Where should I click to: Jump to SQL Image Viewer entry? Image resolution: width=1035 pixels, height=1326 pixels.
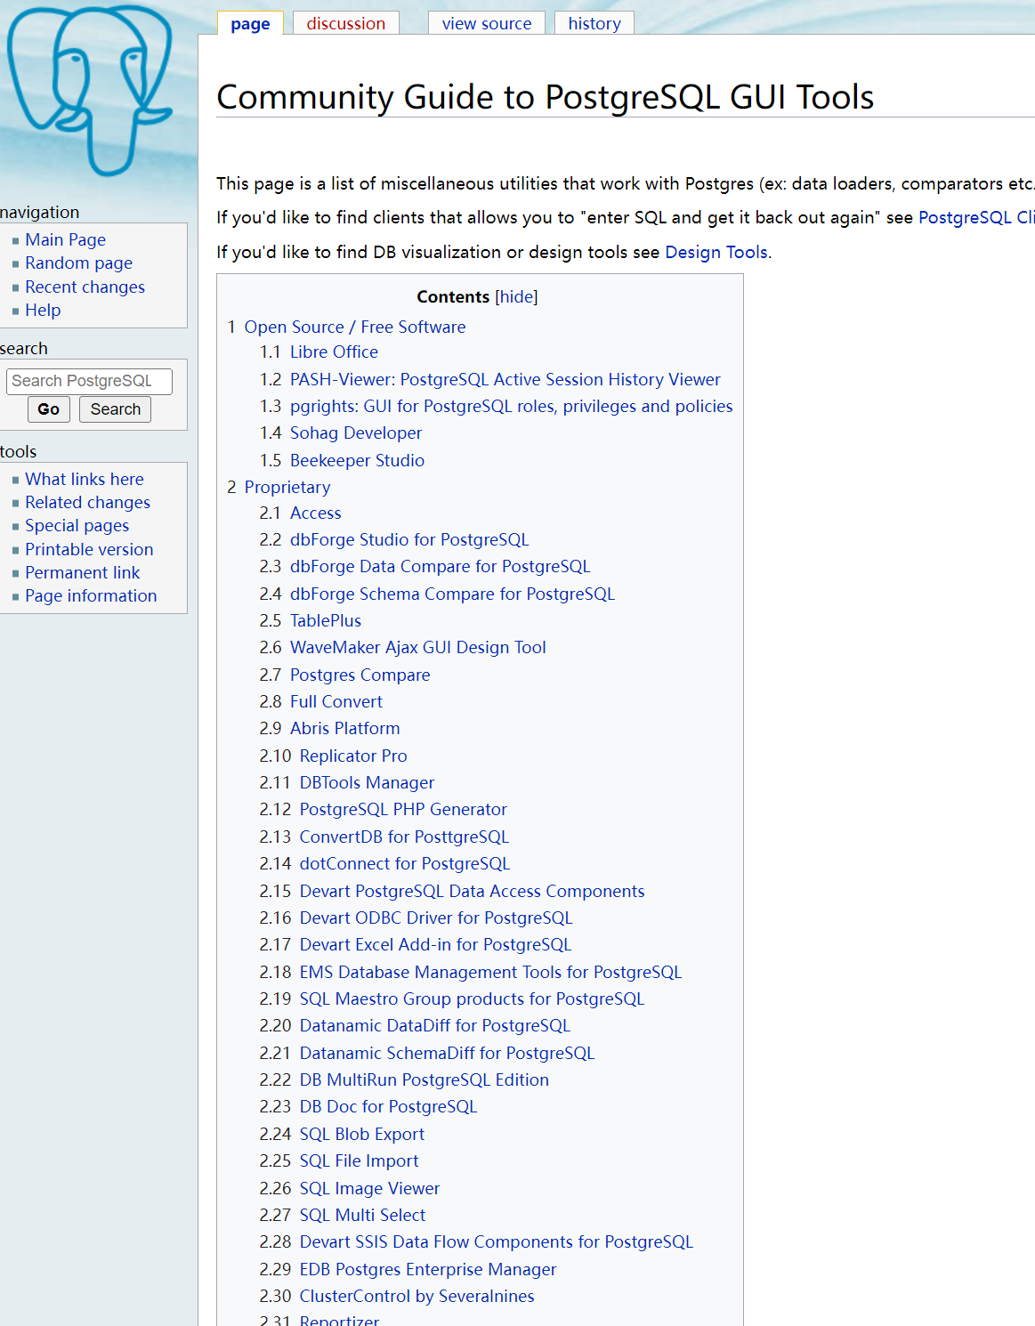click(369, 1188)
